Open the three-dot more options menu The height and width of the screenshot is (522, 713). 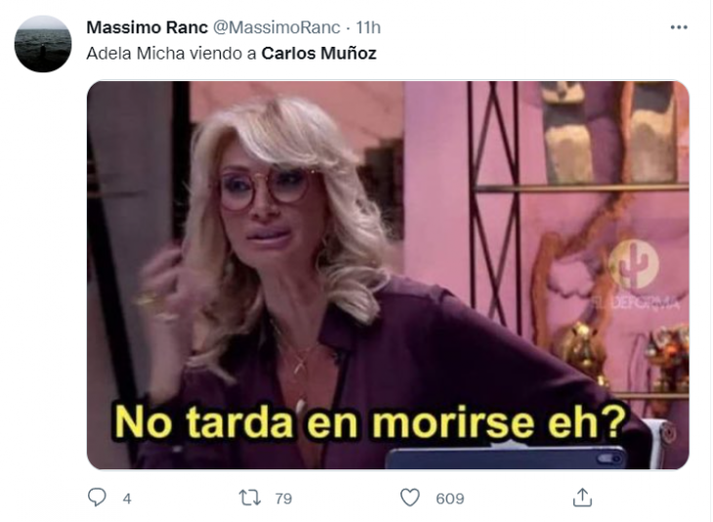pos(679,27)
